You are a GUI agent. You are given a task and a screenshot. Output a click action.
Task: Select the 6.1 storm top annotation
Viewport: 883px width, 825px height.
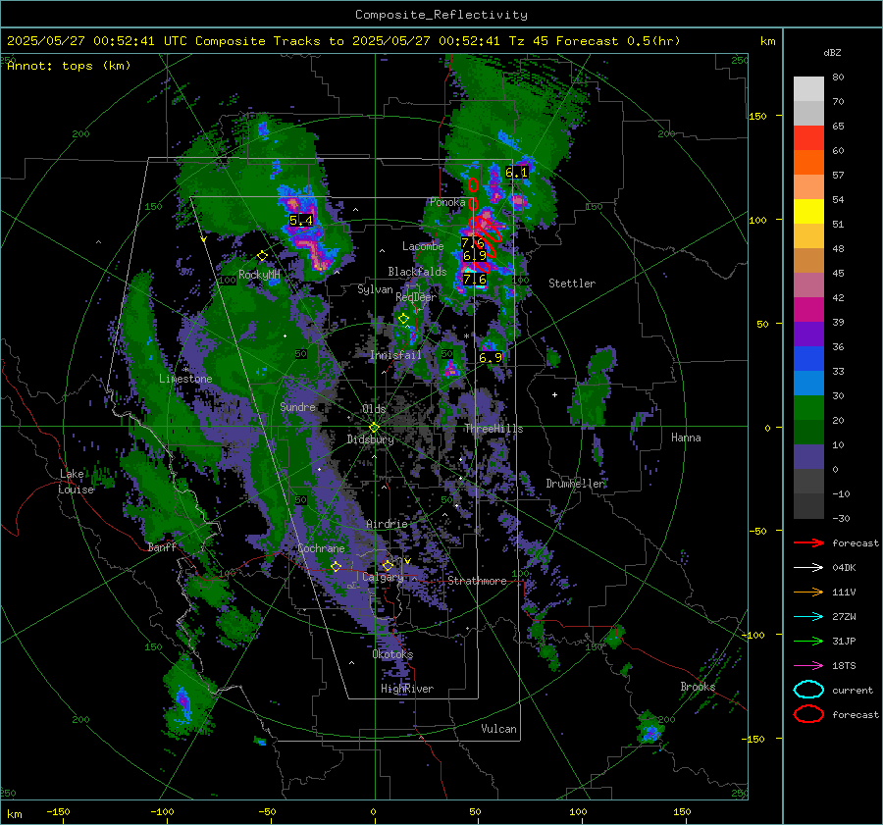click(x=516, y=173)
